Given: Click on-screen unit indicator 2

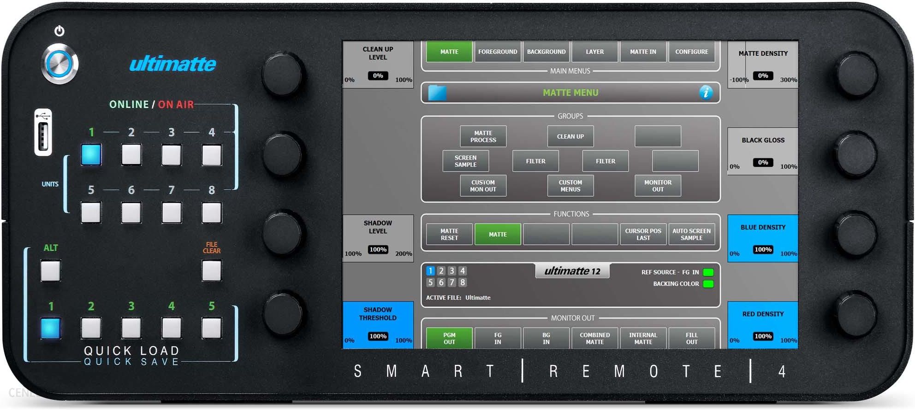Looking at the screenshot, I should [441, 271].
